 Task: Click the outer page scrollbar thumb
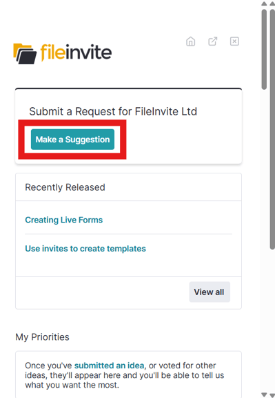[272, 129]
